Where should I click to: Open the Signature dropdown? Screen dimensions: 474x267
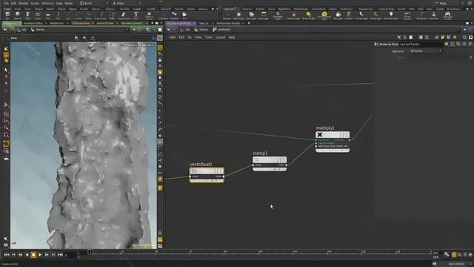coord(424,51)
